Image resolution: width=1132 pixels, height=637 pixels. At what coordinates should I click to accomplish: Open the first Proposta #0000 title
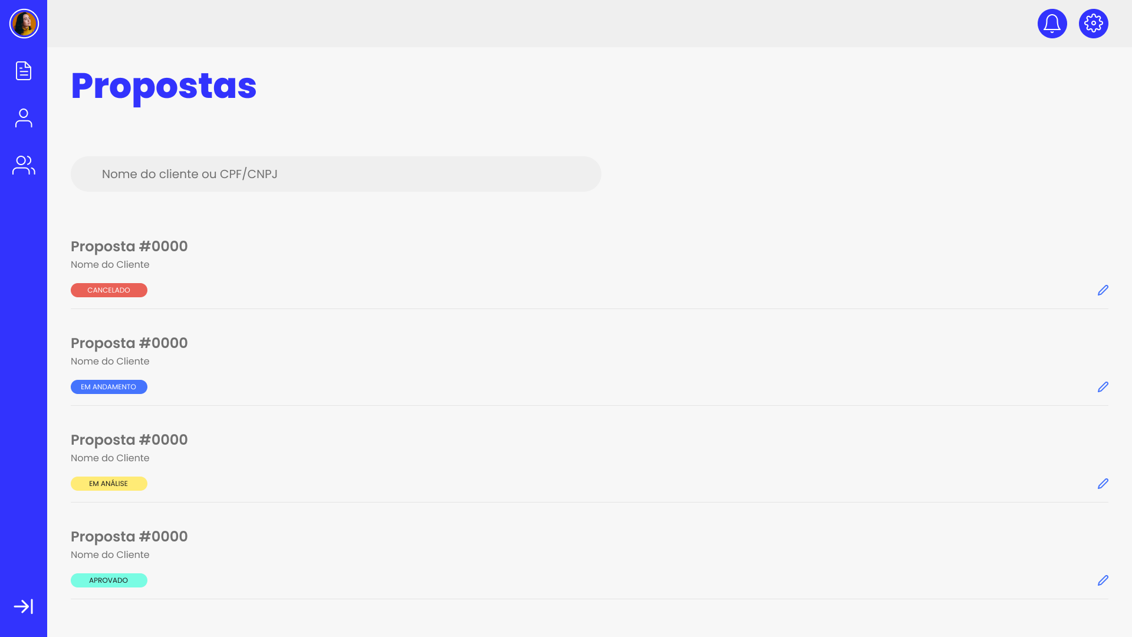click(x=129, y=247)
